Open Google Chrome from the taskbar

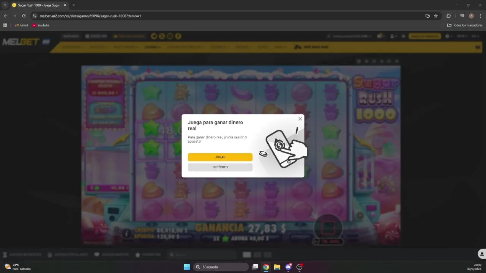[x=266, y=267]
